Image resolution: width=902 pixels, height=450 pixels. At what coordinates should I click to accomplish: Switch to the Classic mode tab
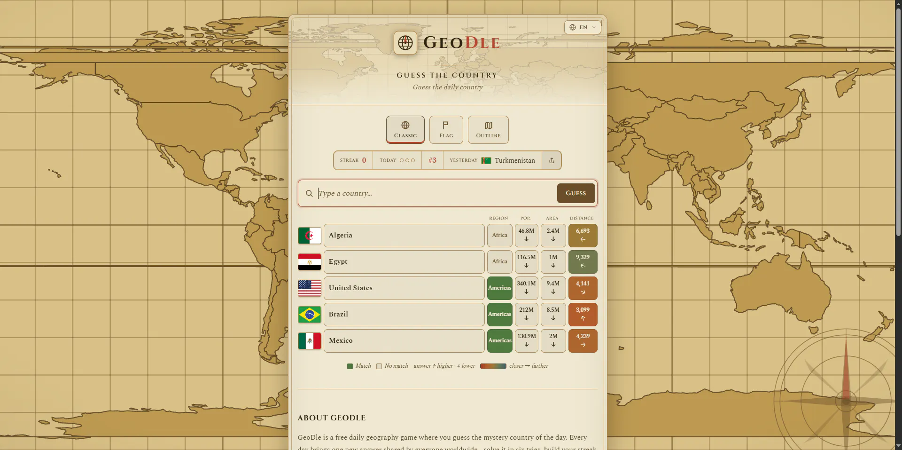coord(405,129)
